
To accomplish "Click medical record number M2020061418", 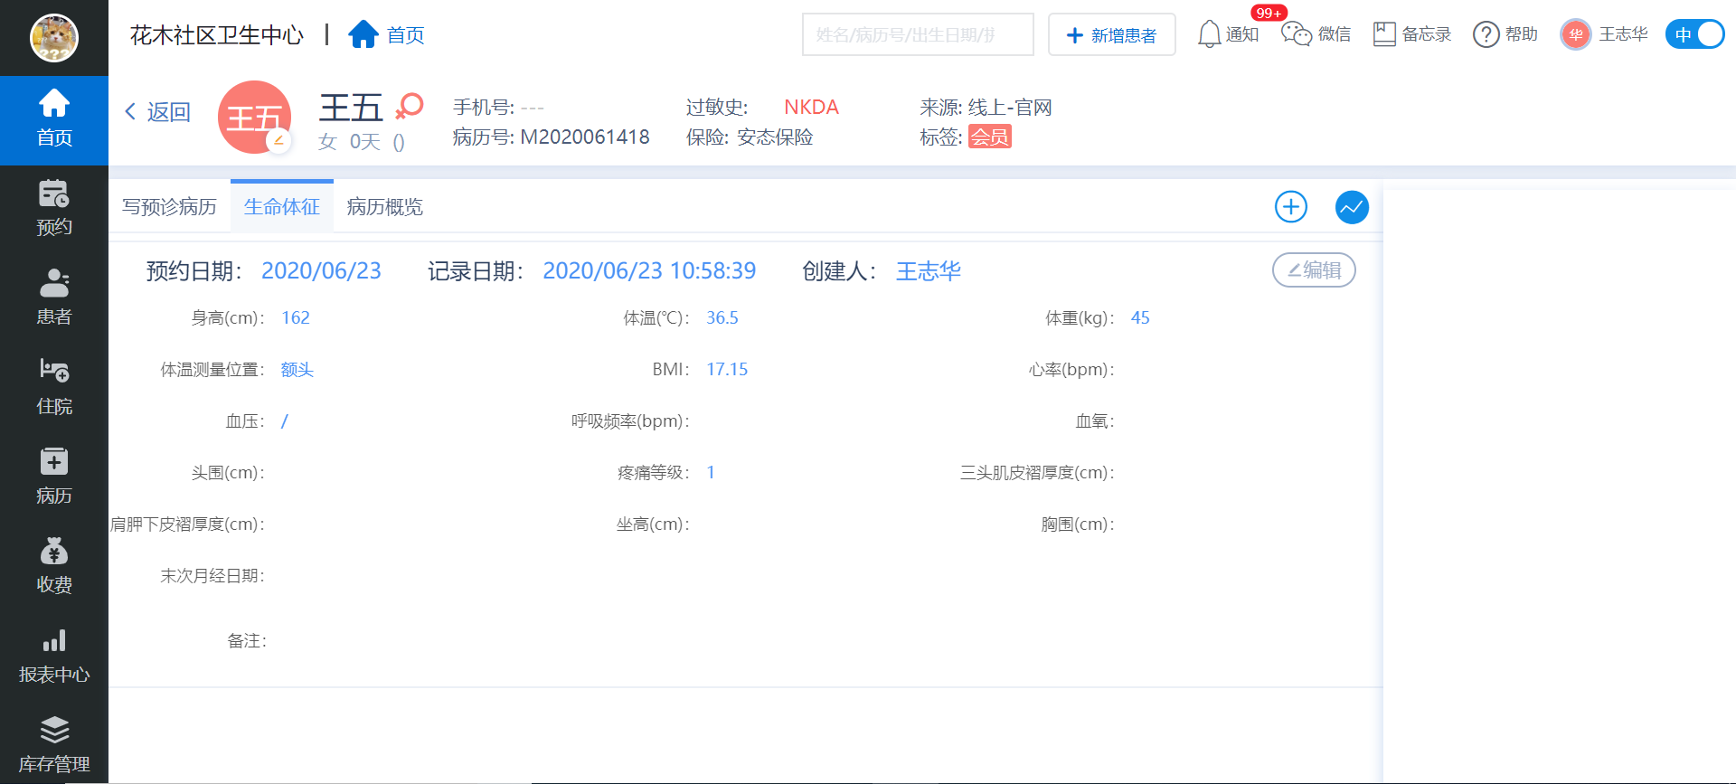I will click(x=585, y=137).
